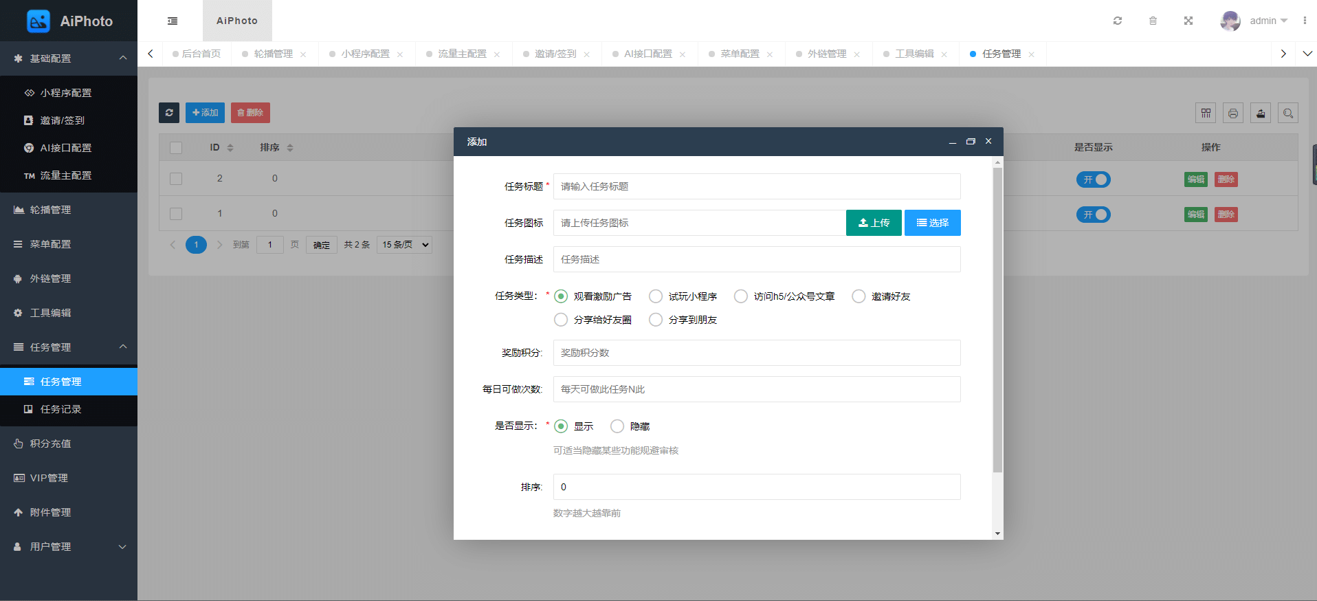
Task: Click the blue 选择 button
Action: (932, 223)
